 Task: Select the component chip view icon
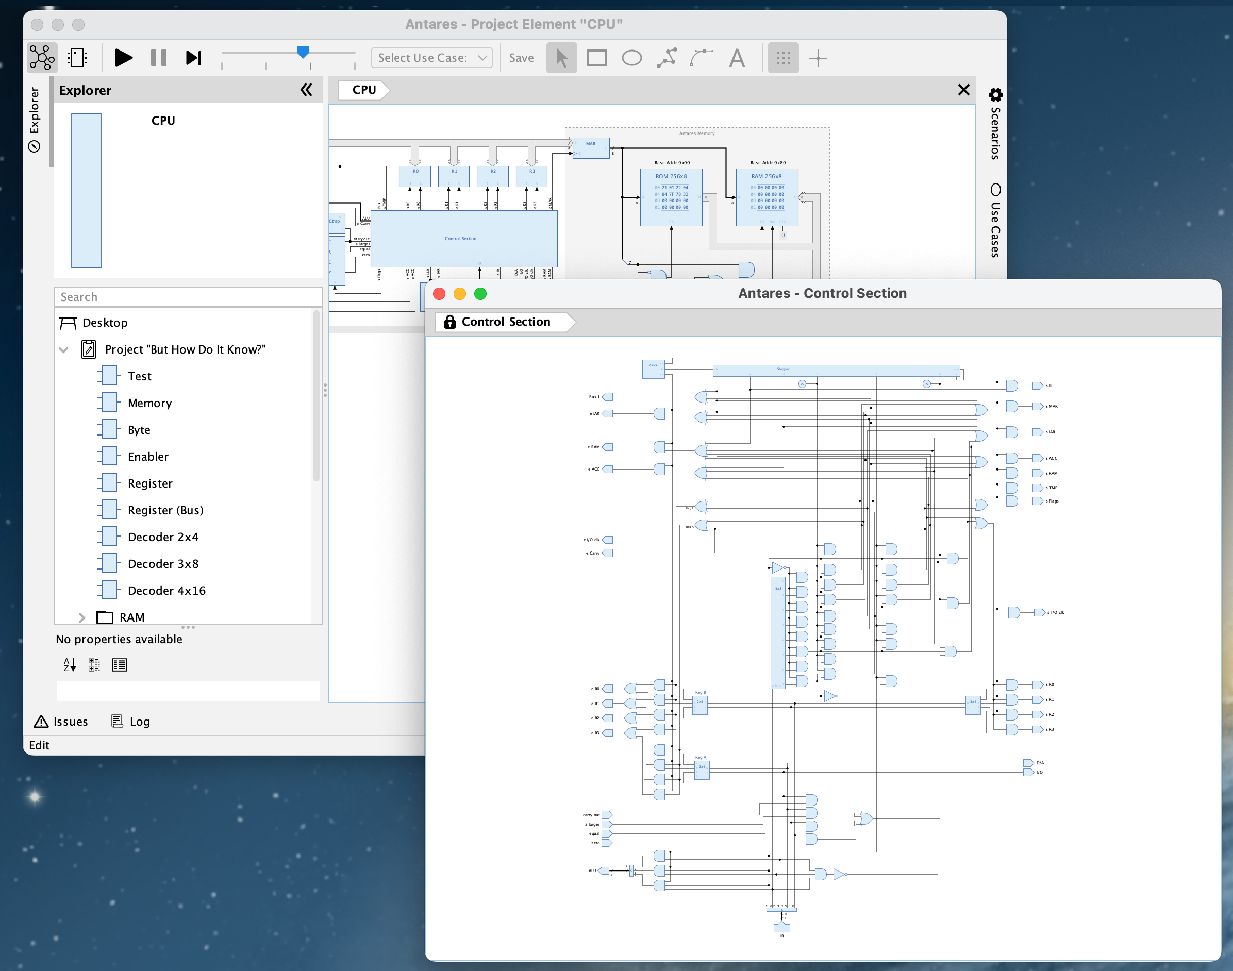point(77,57)
